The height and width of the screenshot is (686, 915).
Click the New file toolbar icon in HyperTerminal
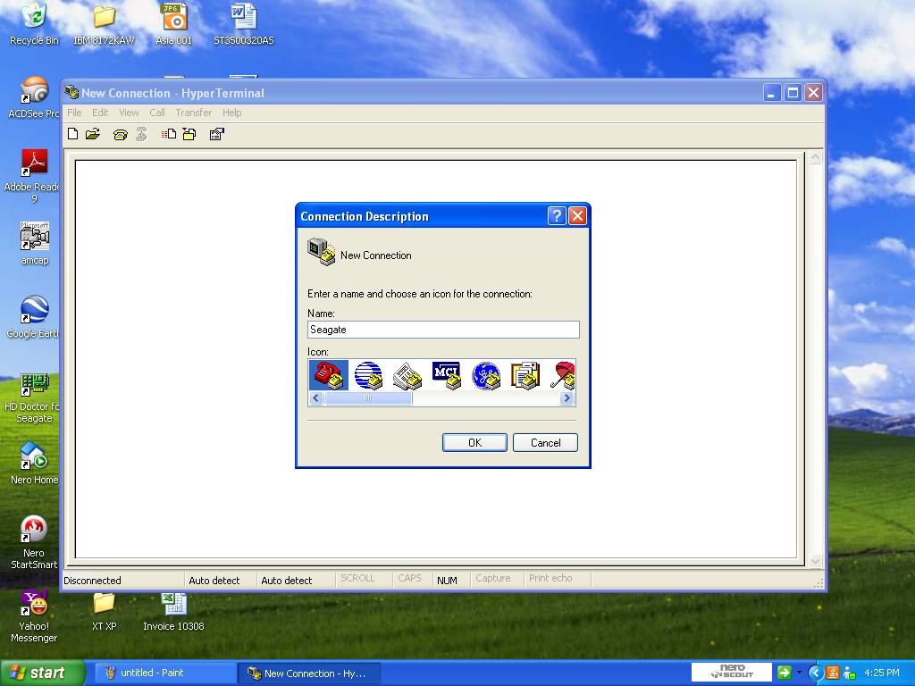[x=73, y=134]
